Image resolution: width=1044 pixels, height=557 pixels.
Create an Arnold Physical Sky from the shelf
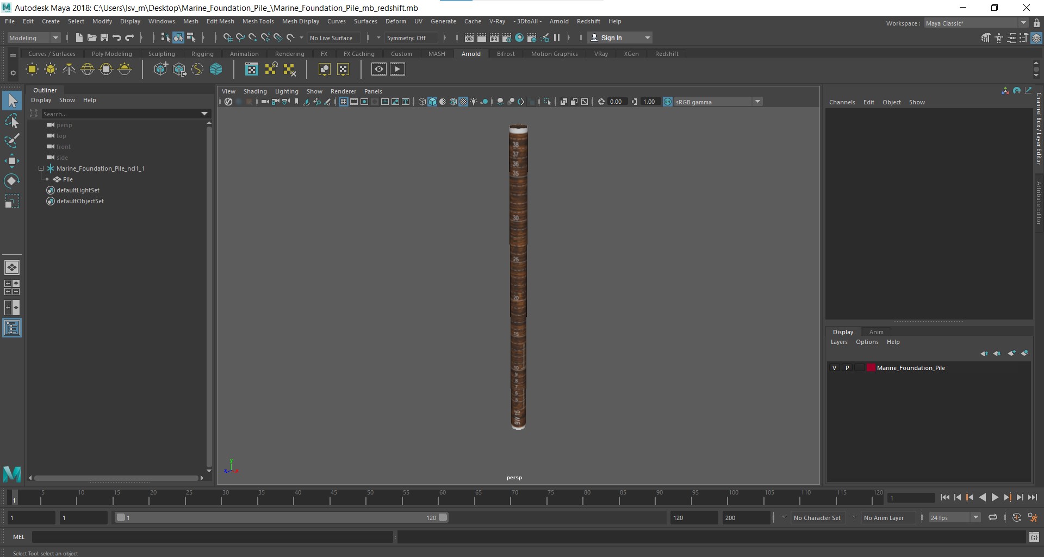click(x=125, y=69)
